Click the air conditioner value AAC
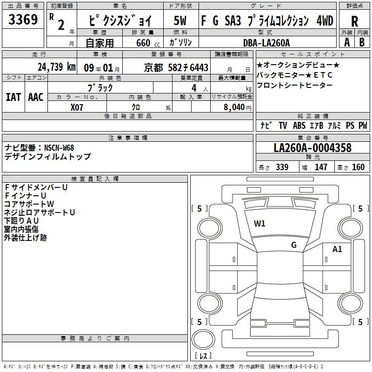This screenshot has width=372, height=372. point(36,97)
